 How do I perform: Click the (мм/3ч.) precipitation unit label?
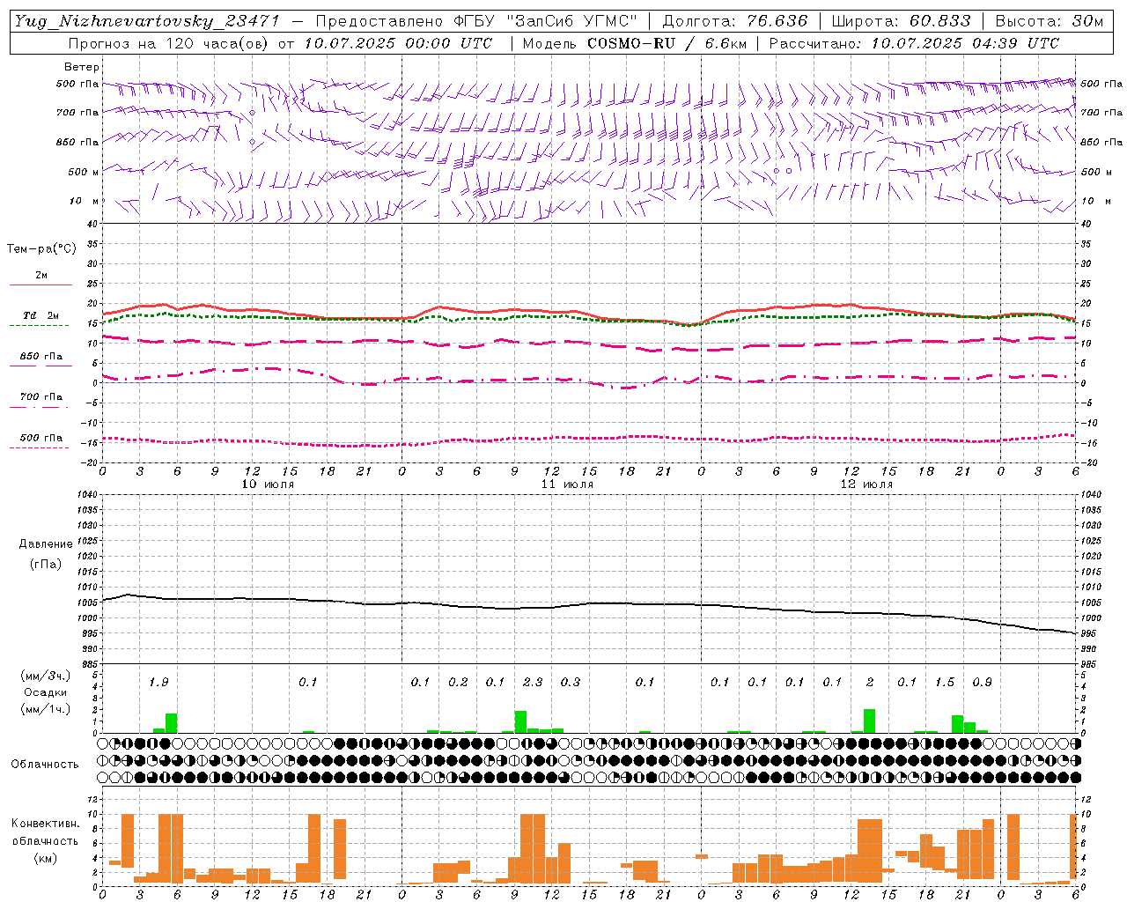(46, 676)
